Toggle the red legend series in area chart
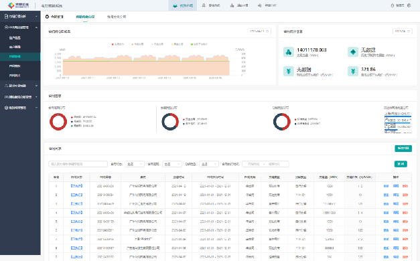Viewport: 420px width, 261px height. tap(118, 44)
